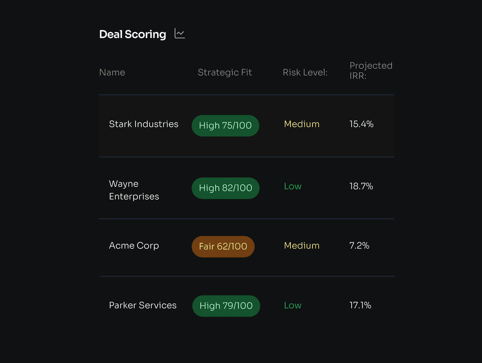
Task: Open the Parker Services deal
Action: coord(143,305)
